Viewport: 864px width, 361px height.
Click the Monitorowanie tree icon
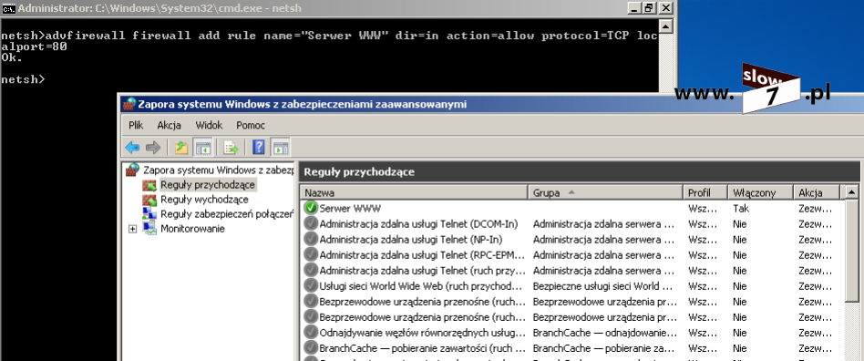tap(149, 228)
